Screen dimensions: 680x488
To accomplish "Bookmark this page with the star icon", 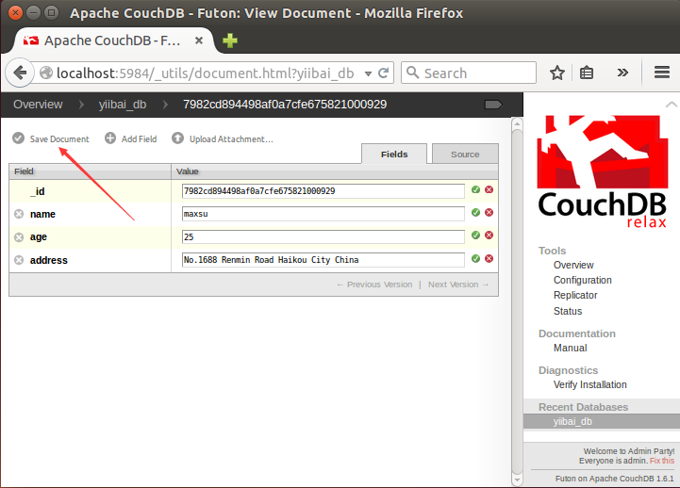I will click(557, 73).
